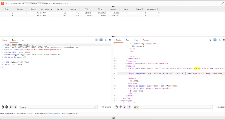Click request line POST /resources HTTP/1.1

(x=19, y=45)
